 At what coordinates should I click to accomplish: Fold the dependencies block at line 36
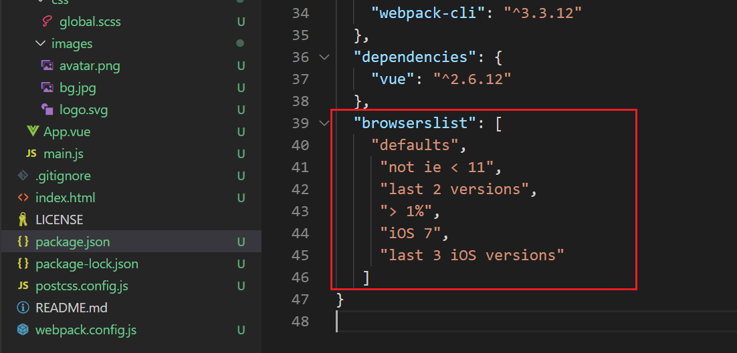click(x=324, y=57)
